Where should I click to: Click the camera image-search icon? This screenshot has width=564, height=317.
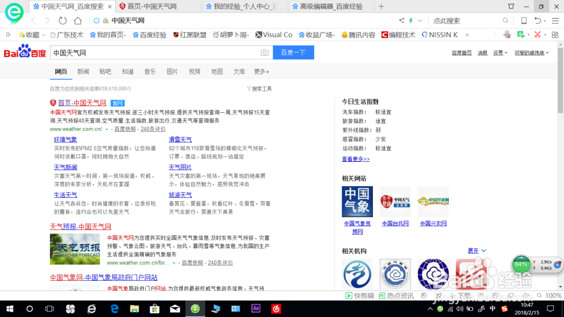(265, 52)
